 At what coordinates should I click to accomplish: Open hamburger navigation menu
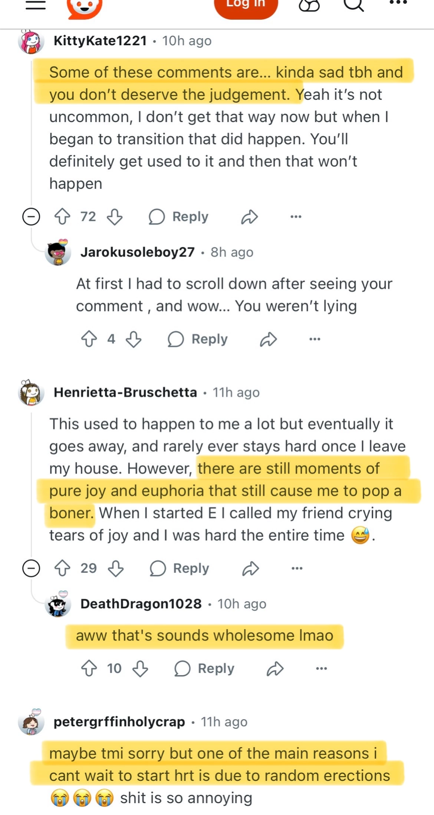coord(36,4)
